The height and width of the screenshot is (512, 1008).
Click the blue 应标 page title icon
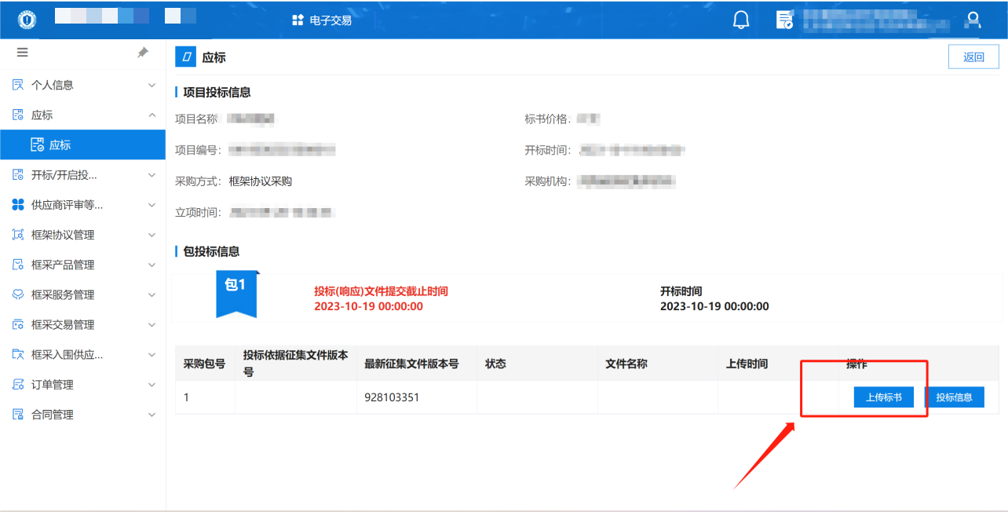(x=185, y=57)
